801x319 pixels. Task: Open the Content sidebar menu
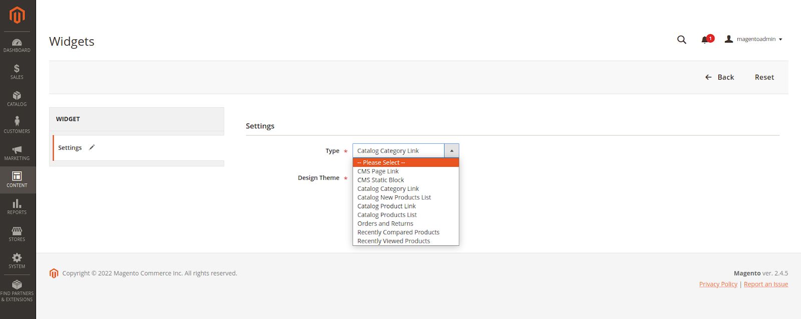pos(17,180)
